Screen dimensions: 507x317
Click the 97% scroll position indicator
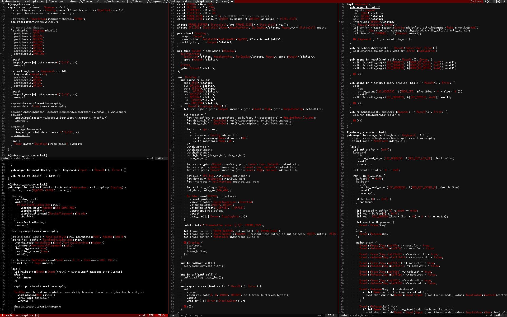(x=151, y=315)
